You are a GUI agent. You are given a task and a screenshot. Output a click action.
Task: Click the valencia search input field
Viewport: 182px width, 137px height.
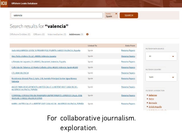pyautogui.click(x=56, y=15)
